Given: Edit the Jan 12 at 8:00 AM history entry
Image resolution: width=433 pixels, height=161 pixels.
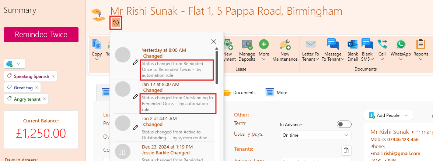Looking at the screenshot, I should [x=135, y=96].
